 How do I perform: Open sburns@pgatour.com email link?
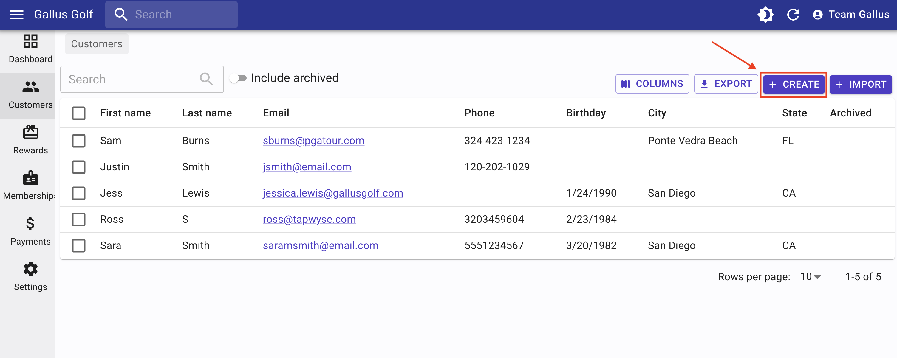313,141
